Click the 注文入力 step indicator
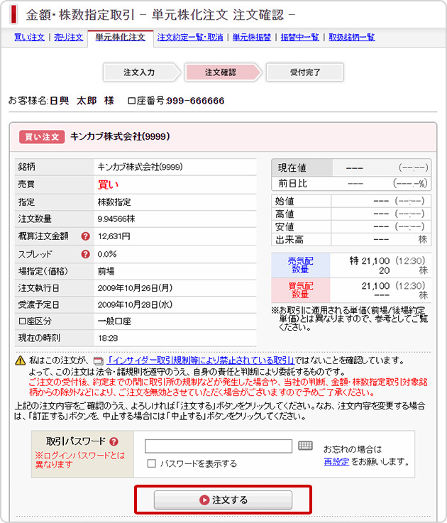The height and width of the screenshot is (523, 447). tap(139, 72)
